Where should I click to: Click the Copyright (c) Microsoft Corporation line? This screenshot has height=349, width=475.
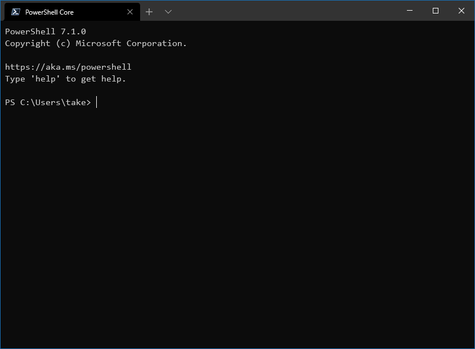point(96,43)
